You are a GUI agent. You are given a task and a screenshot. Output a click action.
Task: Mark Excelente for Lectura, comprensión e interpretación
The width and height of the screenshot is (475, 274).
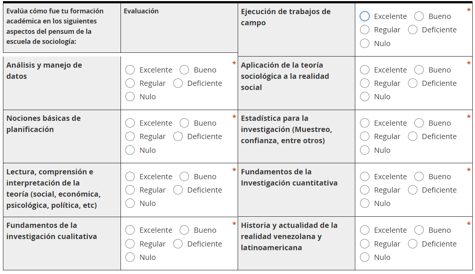click(x=130, y=177)
